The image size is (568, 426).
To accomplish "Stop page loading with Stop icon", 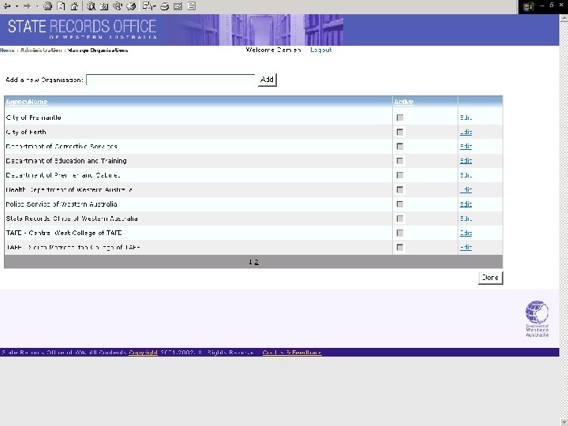I will 47,6.
